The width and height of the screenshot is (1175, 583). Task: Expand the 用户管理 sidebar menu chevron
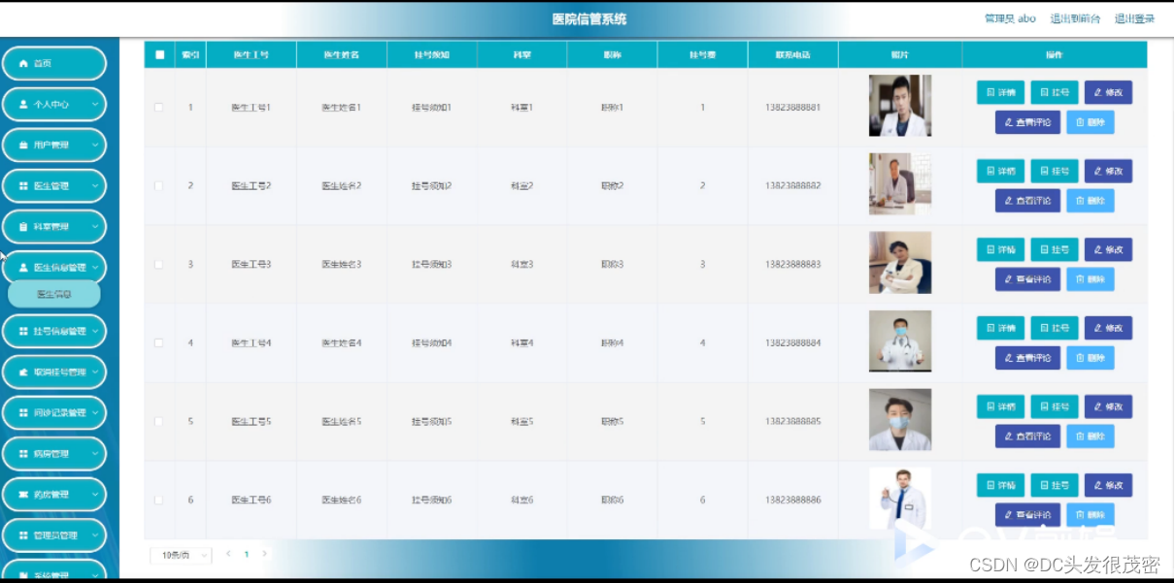[x=95, y=145]
